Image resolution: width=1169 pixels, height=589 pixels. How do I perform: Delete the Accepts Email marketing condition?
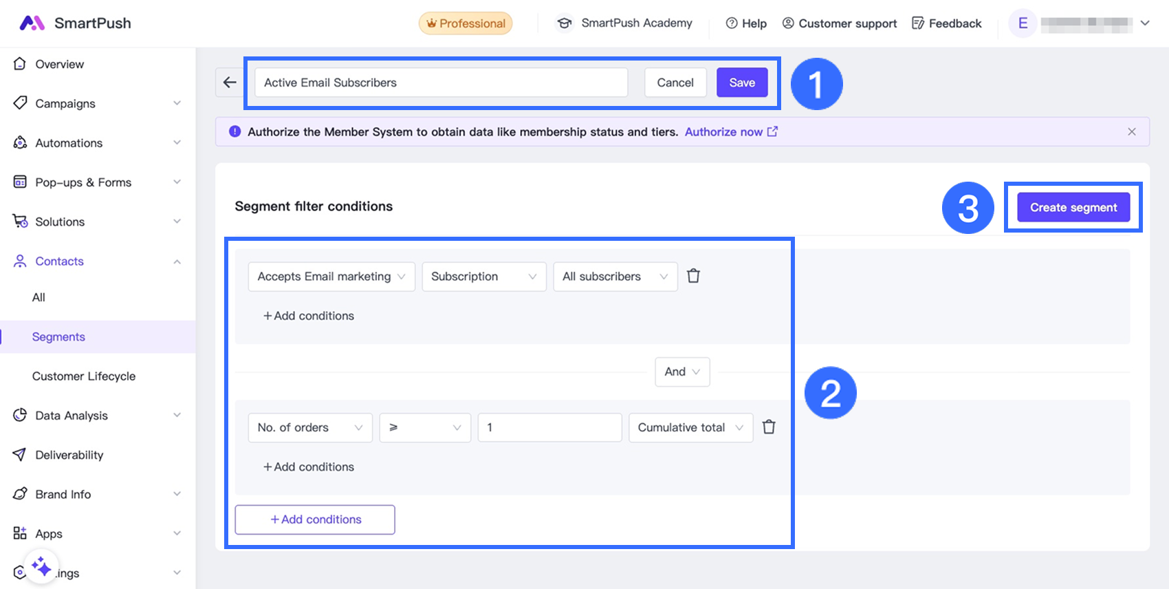(x=693, y=276)
